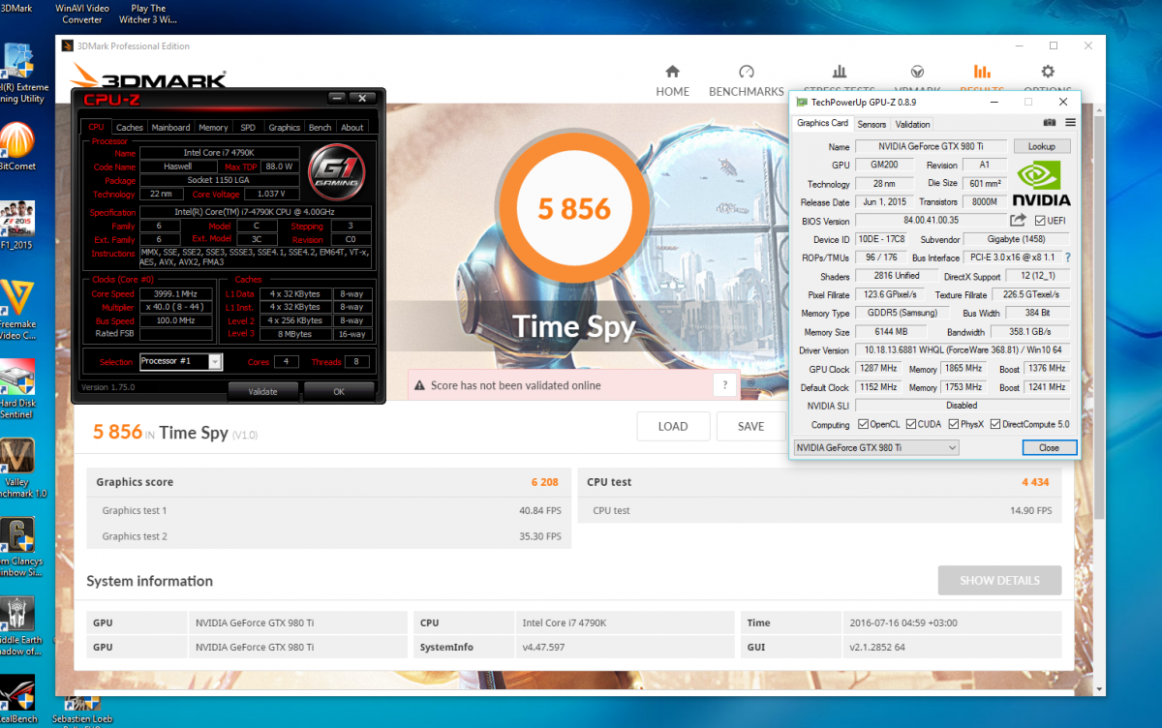
Task: Switch to the Memory tab in CPU-Z
Action: pos(214,127)
